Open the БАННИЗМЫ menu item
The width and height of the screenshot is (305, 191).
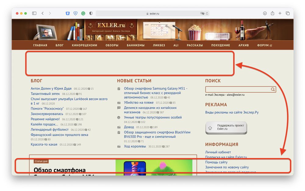(136, 45)
